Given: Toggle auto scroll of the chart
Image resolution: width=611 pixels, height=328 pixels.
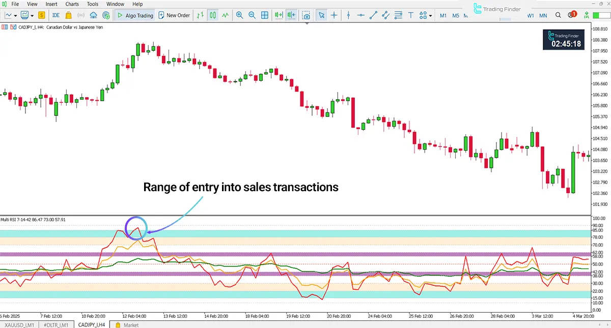Looking at the screenshot, I should (x=279, y=15).
